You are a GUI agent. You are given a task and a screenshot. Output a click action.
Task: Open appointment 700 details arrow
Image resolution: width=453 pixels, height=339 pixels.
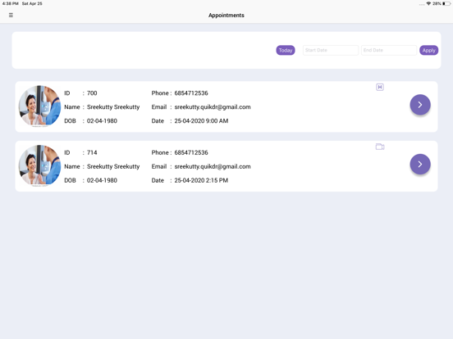click(420, 105)
